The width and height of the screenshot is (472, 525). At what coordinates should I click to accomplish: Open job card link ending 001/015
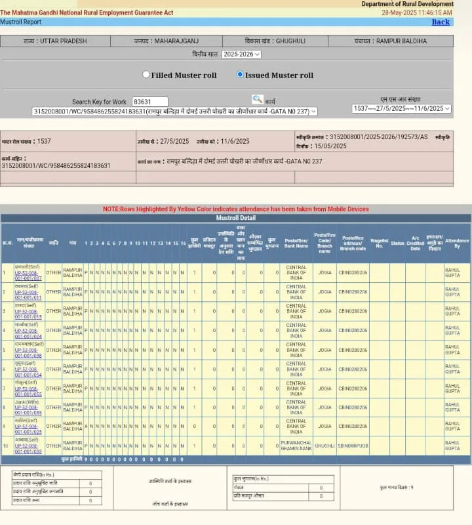point(28,314)
